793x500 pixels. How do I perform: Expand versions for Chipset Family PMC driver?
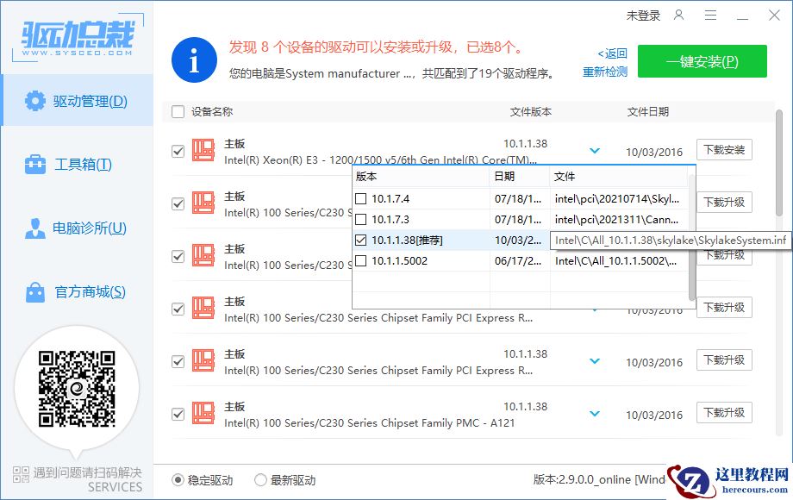[x=593, y=413]
